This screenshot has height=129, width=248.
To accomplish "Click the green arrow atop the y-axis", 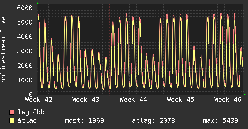I will click(38, 3).
